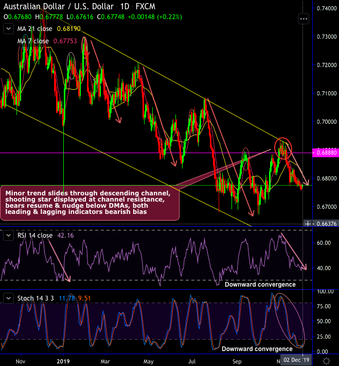
Task: Select the bearish analysis text note
Action: [x=90, y=203]
